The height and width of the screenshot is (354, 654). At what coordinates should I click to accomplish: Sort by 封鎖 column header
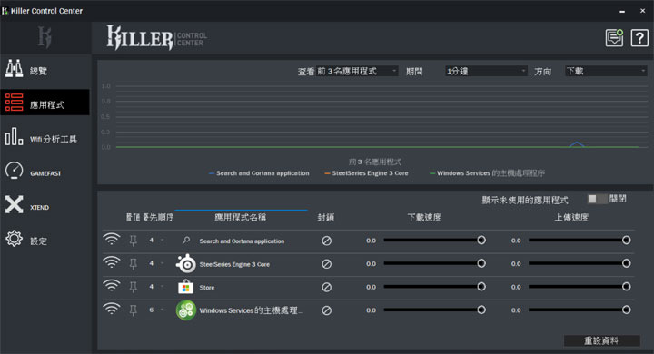coord(326,217)
